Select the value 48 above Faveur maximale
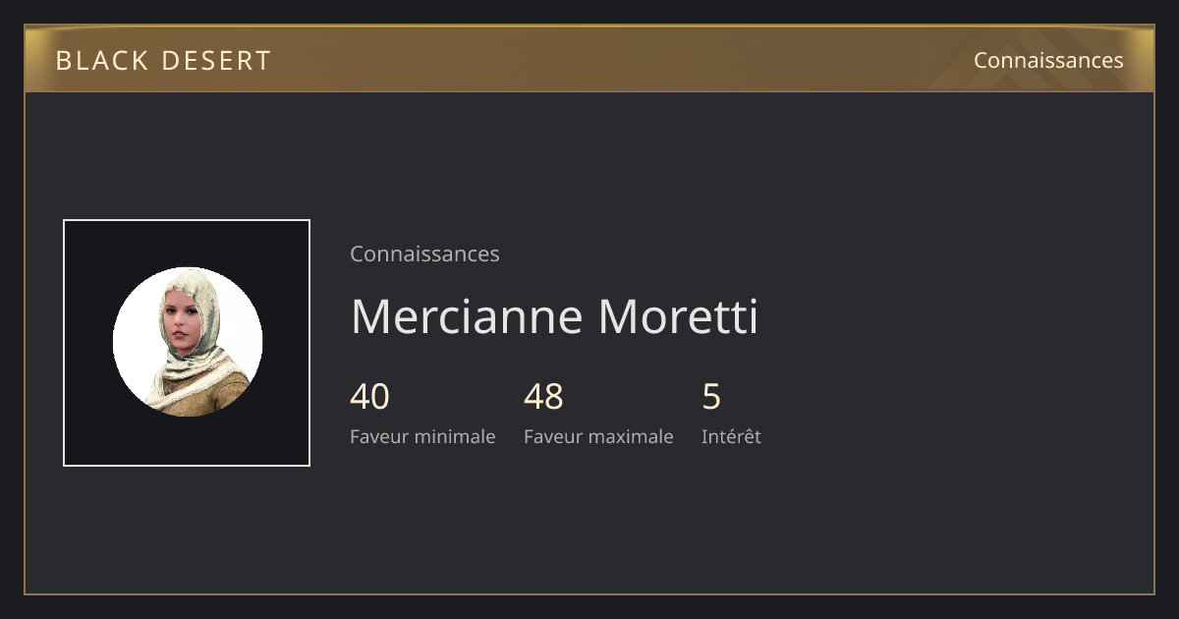The width and height of the screenshot is (1179, 619). pos(543,397)
